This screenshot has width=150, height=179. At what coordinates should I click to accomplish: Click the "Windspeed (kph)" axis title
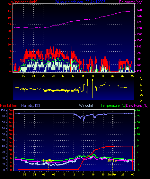pyautogui.click(x=24, y=2)
